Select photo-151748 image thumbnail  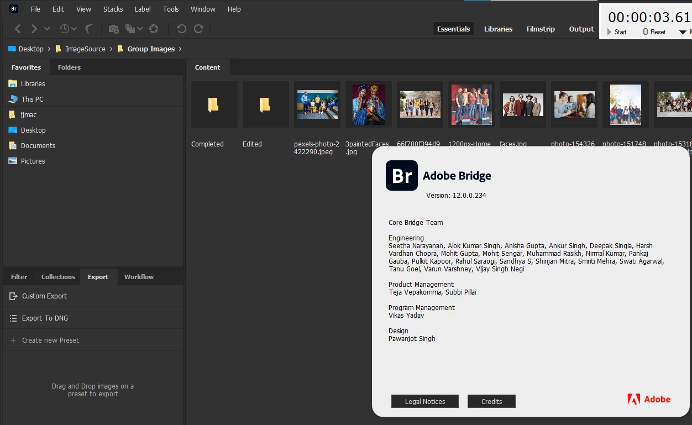(x=626, y=105)
